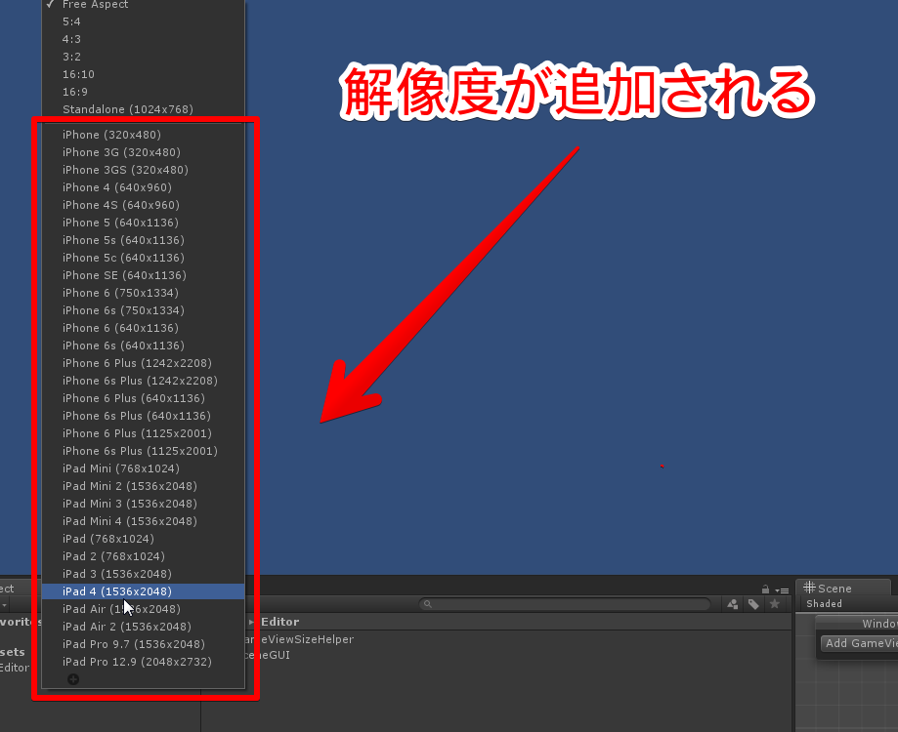Select iPad 3 (1536x2048) entry

(144, 574)
